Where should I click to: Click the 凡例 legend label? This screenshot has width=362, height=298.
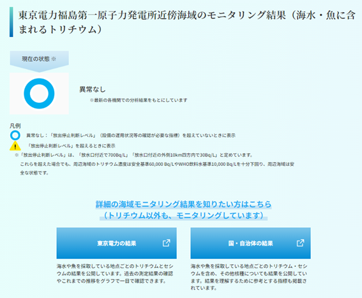(x=15, y=126)
